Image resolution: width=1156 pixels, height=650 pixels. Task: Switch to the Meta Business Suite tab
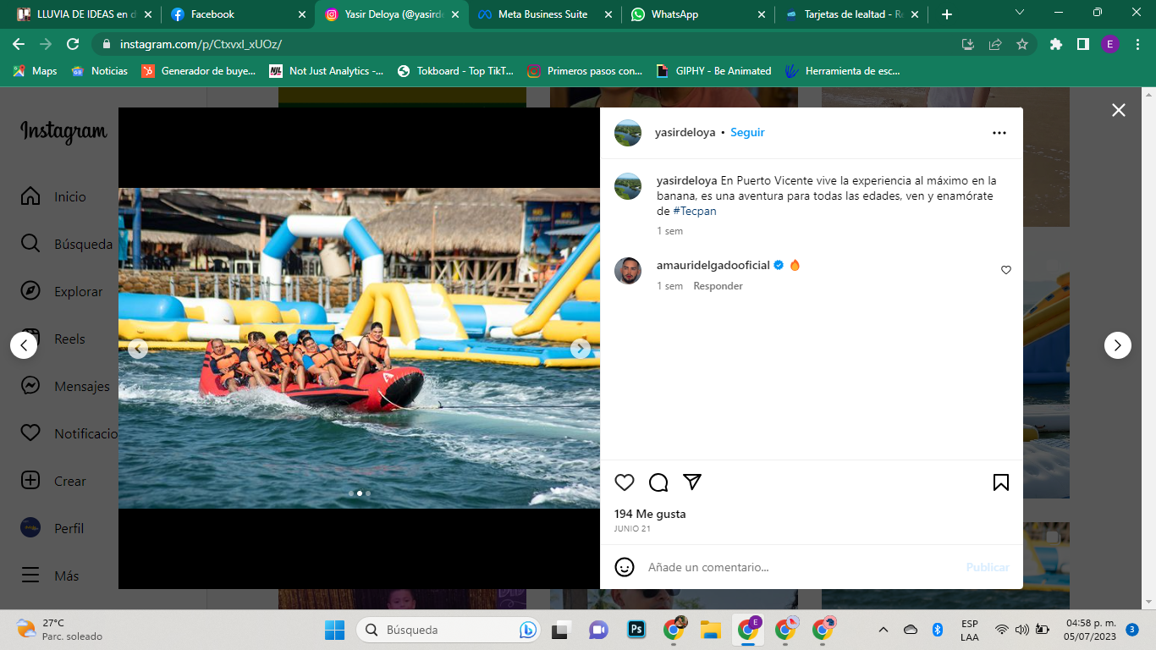pyautogui.click(x=542, y=14)
